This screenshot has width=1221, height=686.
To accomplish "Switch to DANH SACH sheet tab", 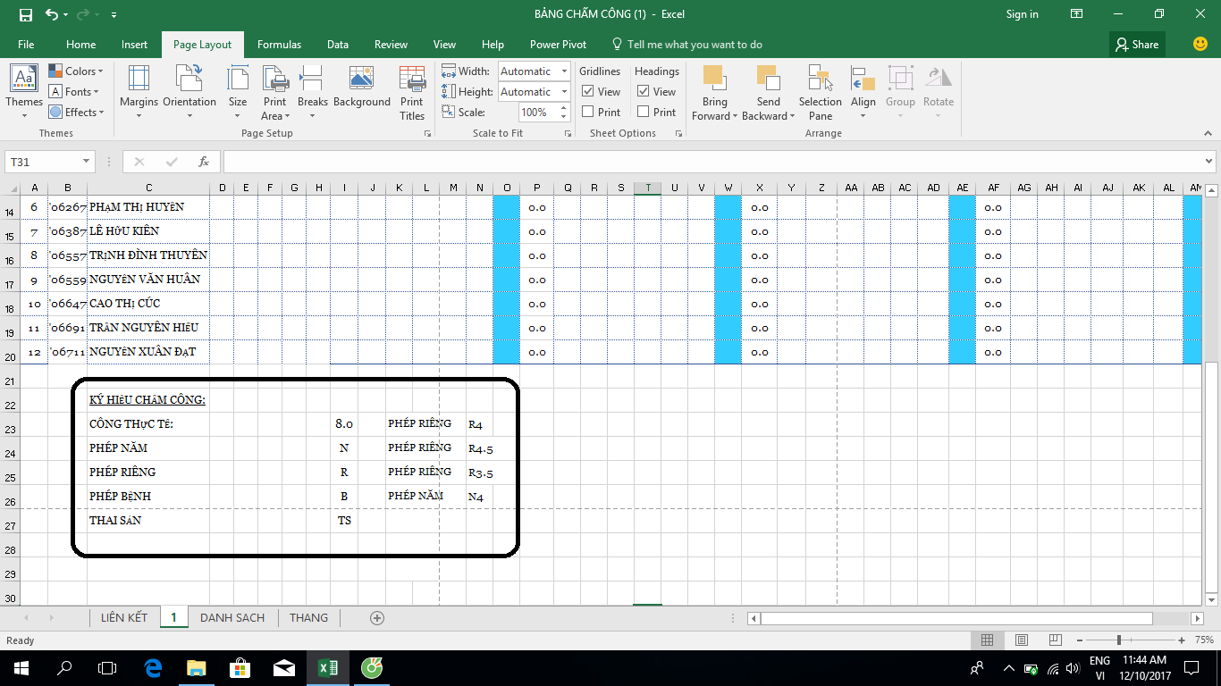I will pyautogui.click(x=232, y=618).
